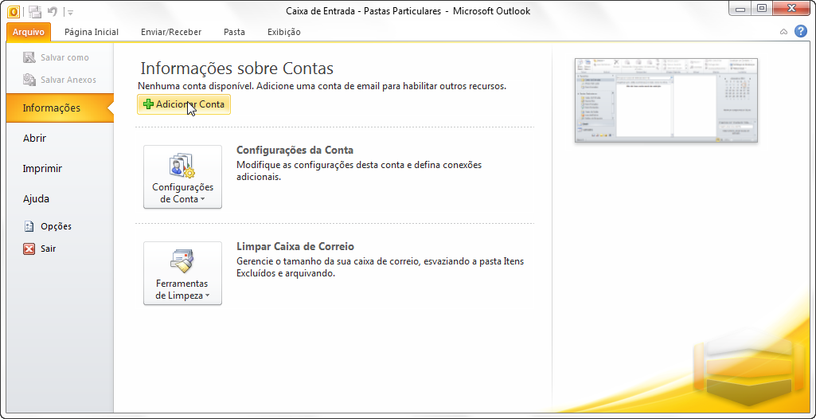
Task: Close the Outlook window
Action: pyautogui.click(x=791, y=9)
